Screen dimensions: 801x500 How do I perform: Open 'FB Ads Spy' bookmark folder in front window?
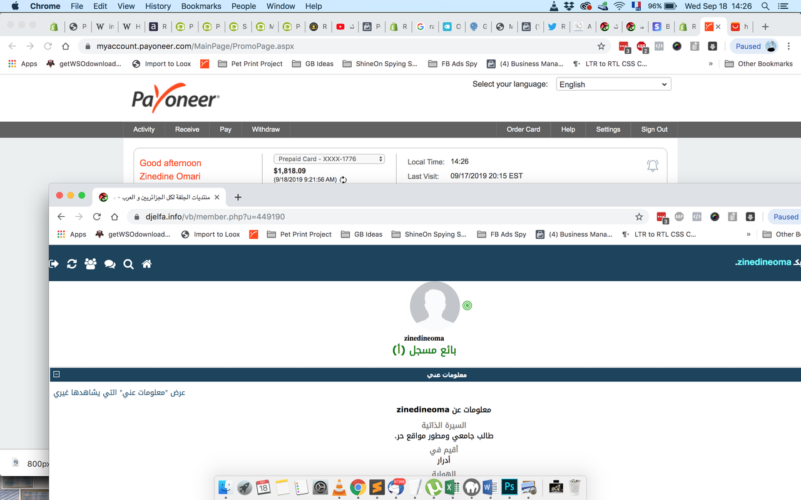(x=501, y=234)
